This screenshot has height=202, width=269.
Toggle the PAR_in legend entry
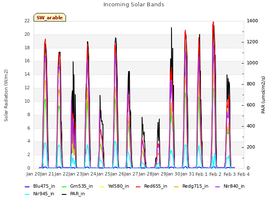(x=73, y=194)
